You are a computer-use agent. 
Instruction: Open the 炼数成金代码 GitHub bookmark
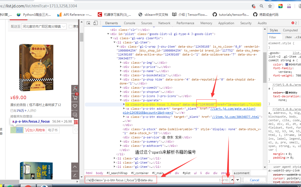pos(266,14)
